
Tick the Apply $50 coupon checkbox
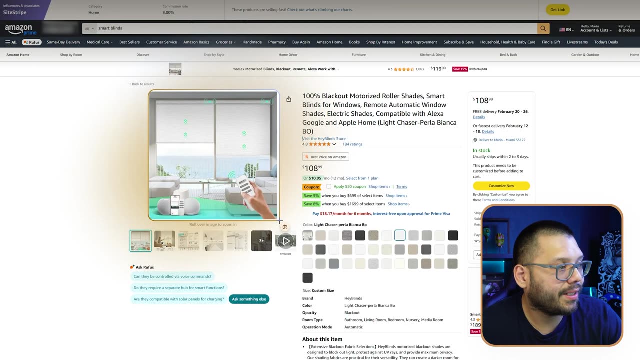pos(329,186)
